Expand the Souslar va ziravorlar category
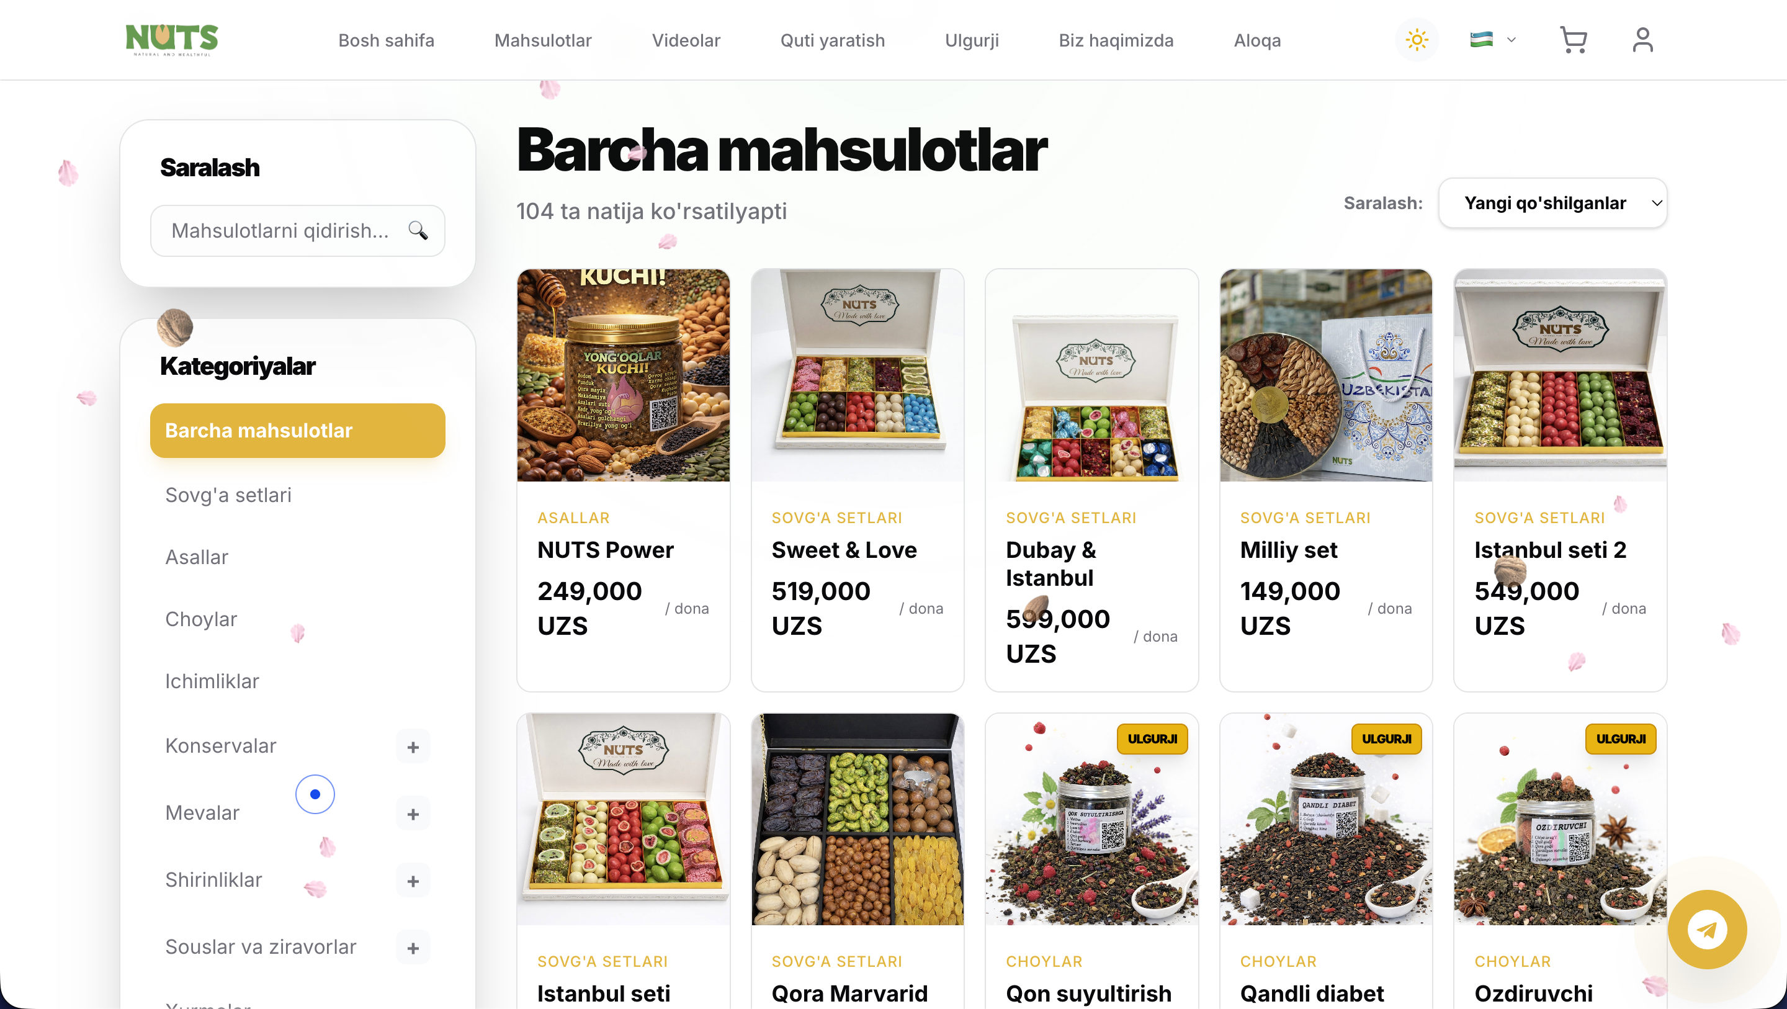 [x=413, y=948]
